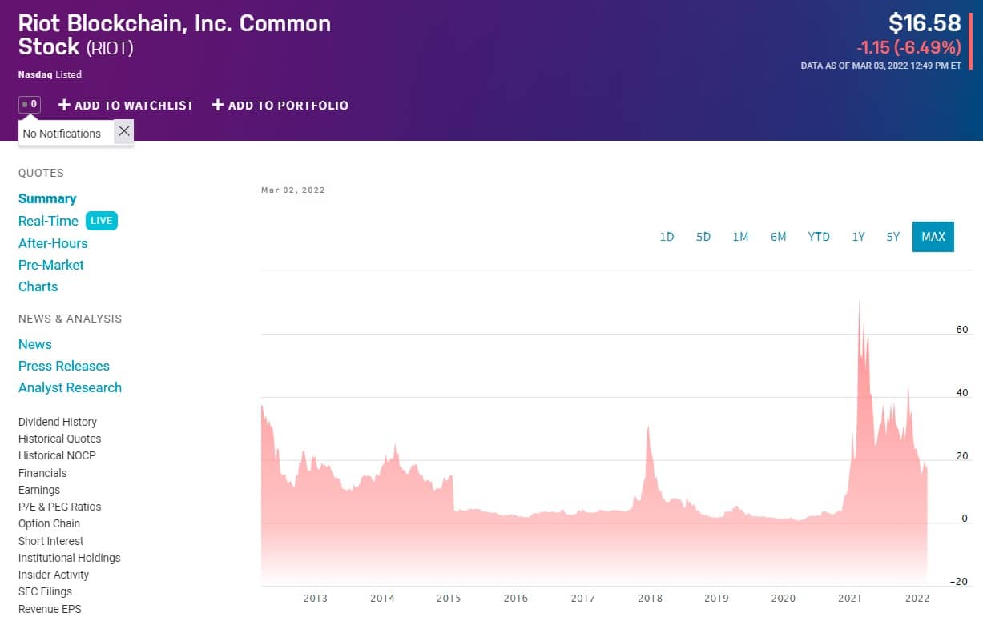
Task: Open Historical NOCP
Action: click(58, 455)
